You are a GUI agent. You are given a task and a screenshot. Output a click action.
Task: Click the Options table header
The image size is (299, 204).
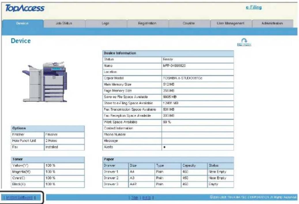tap(48, 128)
